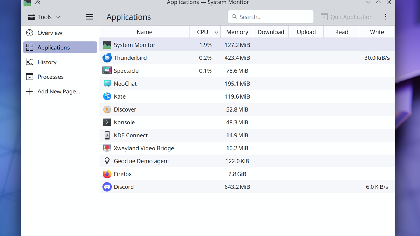
Task: Click the keep-above double chevron icon in title bar
Action: [38, 2]
